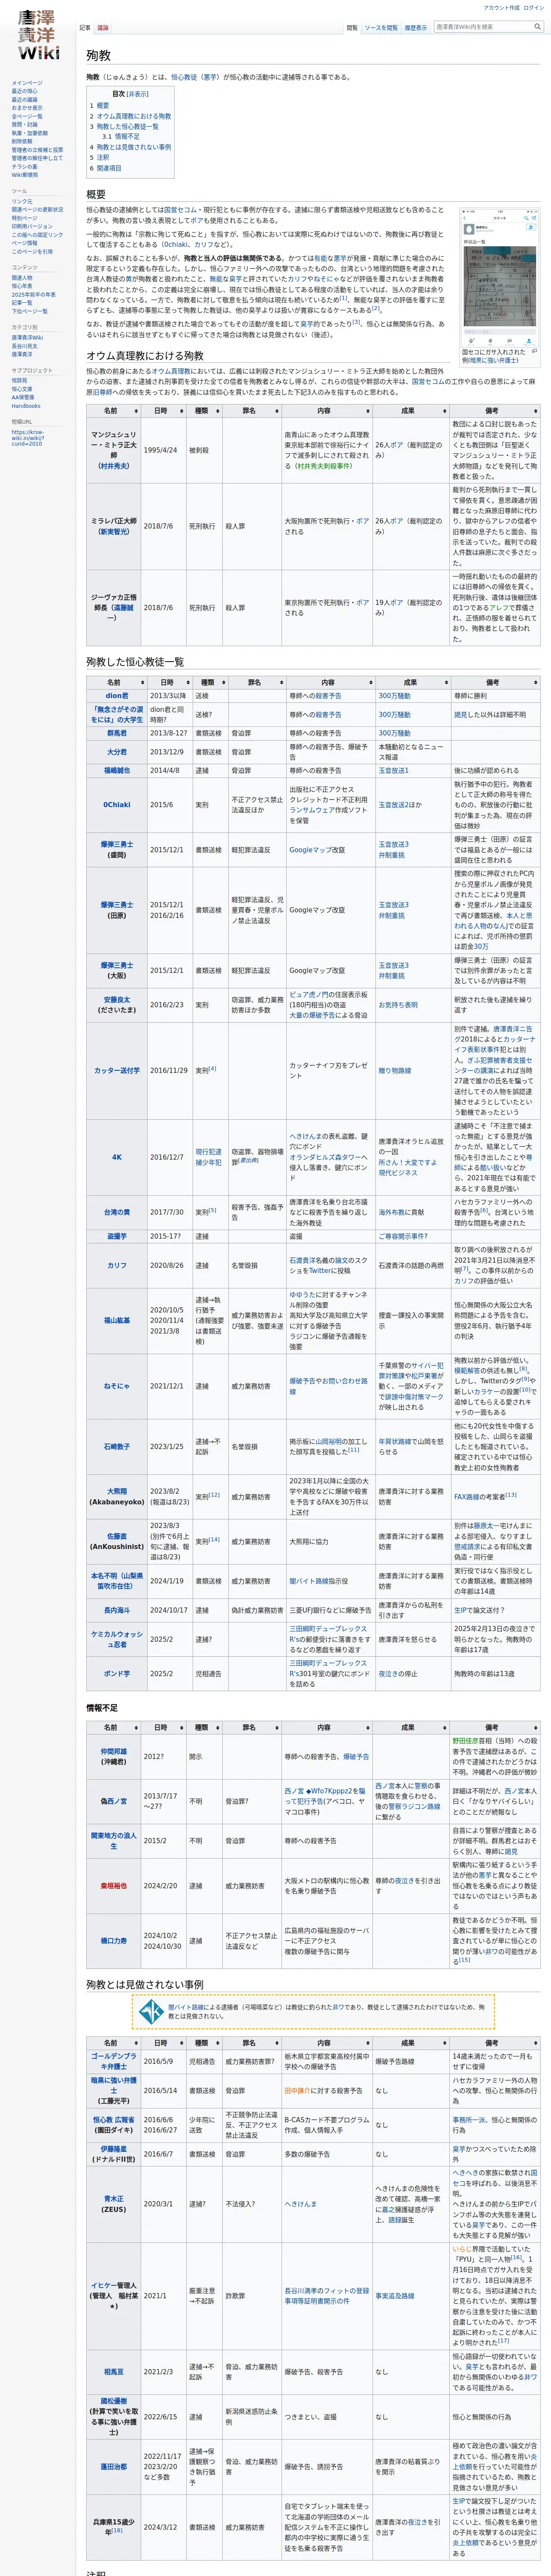Select the 閲覧 tab

click(352, 28)
